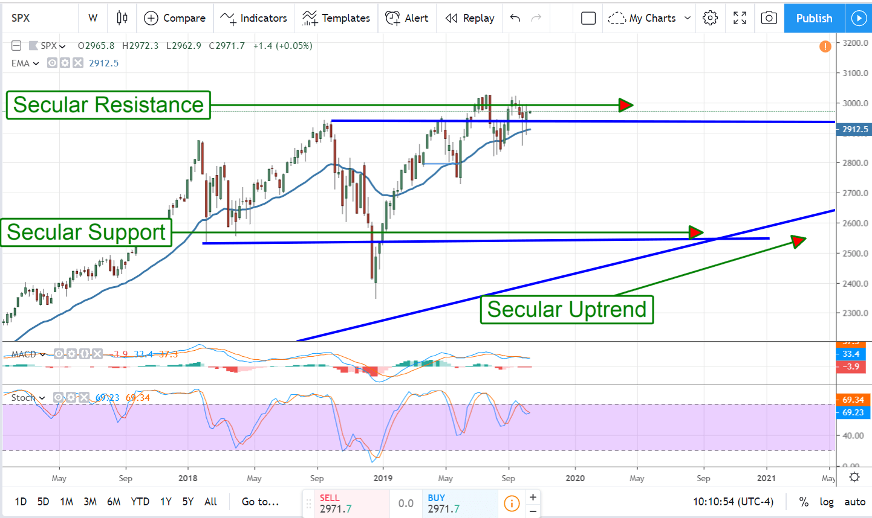The image size is (872, 518).
Task: Start bar Replay mode
Action: pos(470,18)
